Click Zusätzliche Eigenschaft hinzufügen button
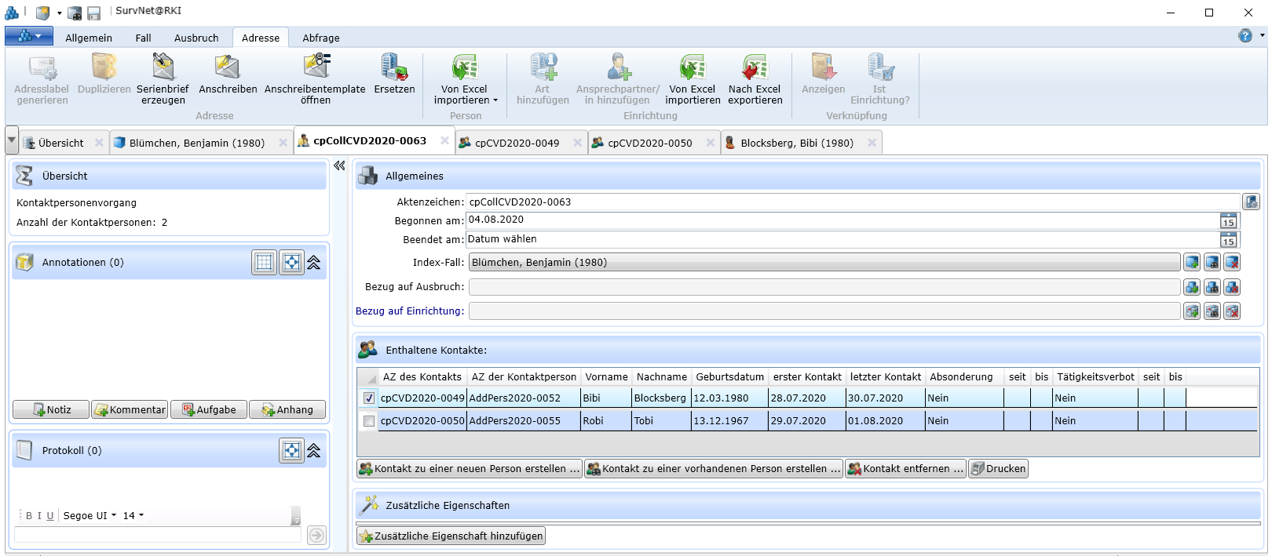Image resolution: width=1272 pixels, height=556 pixels. click(451, 536)
